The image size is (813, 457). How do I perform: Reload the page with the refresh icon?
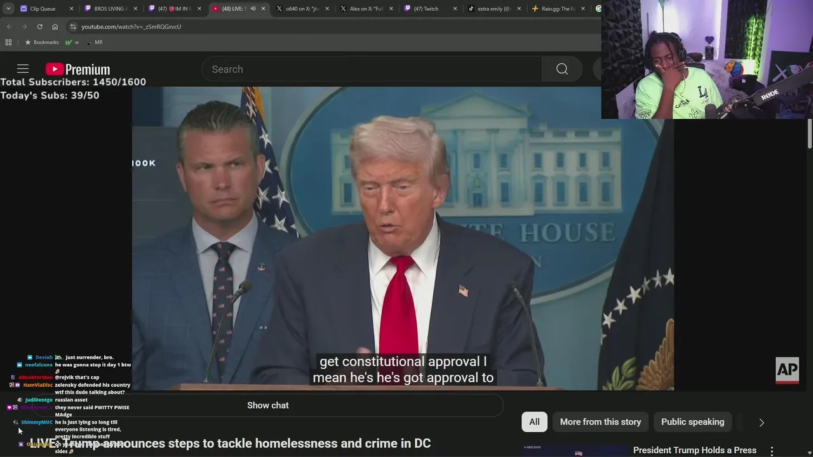tap(39, 27)
